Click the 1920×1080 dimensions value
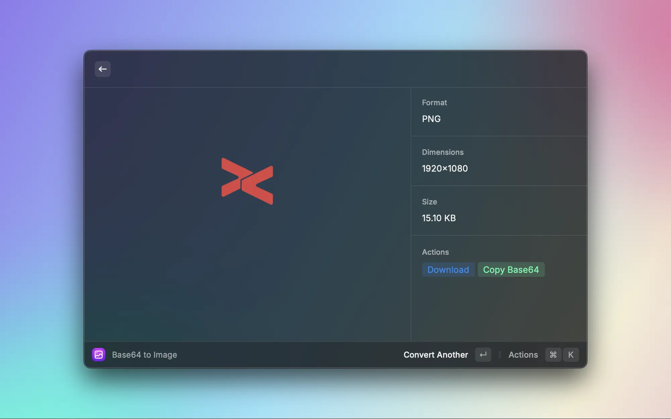The image size is (671, 419). coord(445,168)
